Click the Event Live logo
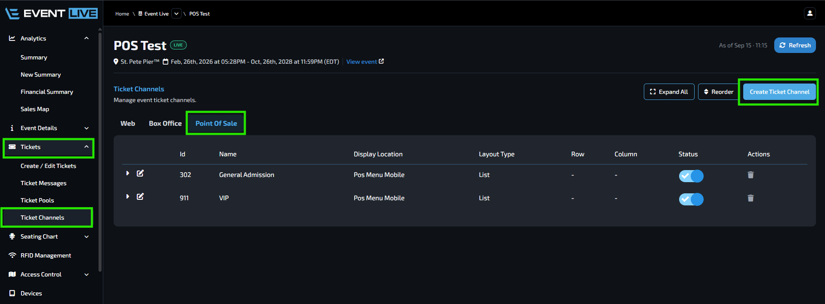The width and height of the screenshot is (825, 304). tap(52, 13)
